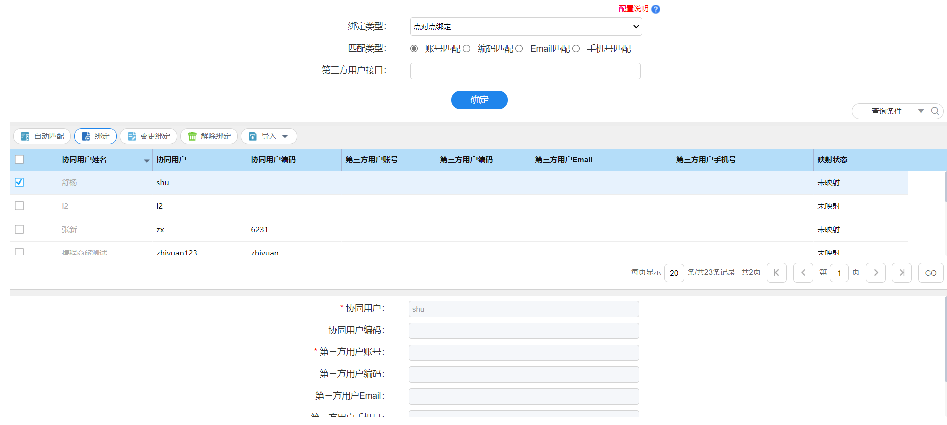Screen dimensions: 947x425
Task: Click the 第三方用户接口 input field
Action: [x=525, y=71]
